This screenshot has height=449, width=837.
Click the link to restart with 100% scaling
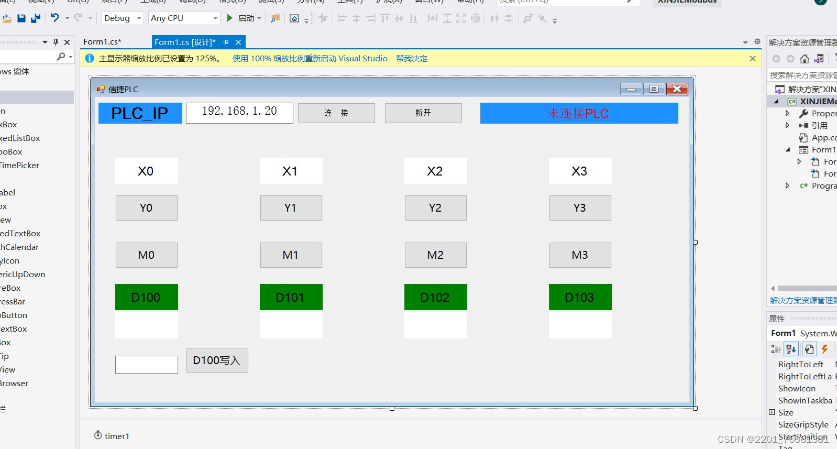(x=310, y=59)
